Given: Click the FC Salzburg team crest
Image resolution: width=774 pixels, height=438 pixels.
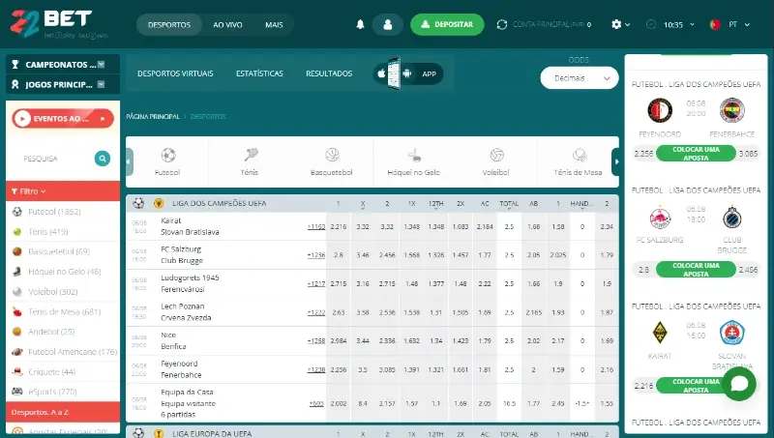Looking at the screenshot, I should click(x=660, y=217).
